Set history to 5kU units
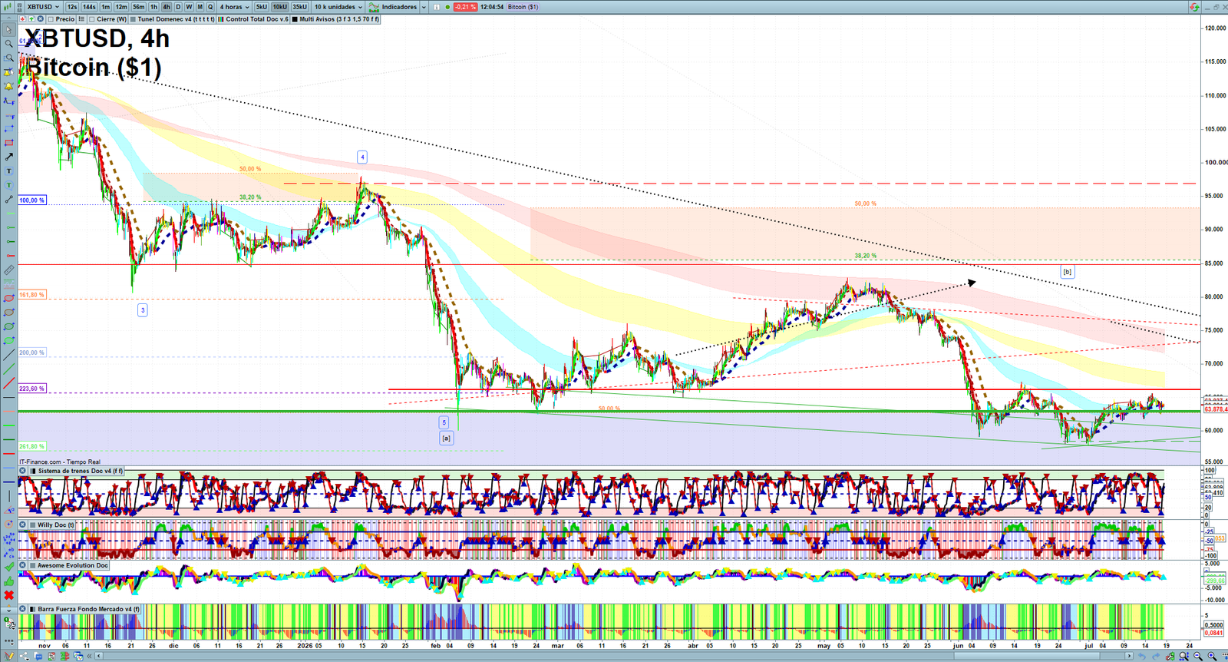This screenshot has width=1228, height=662. (x=262, y=7)
